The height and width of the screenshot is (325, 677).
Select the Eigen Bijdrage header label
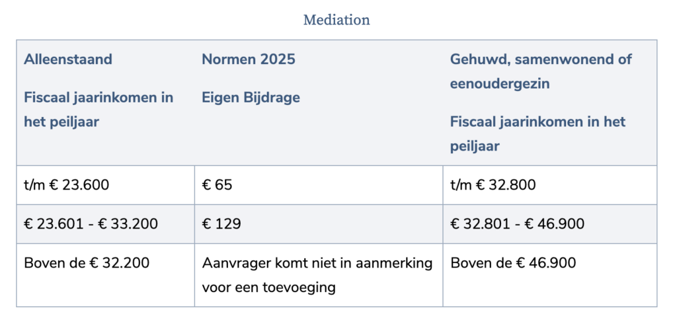pyautogui.click(x=251, y=98)
